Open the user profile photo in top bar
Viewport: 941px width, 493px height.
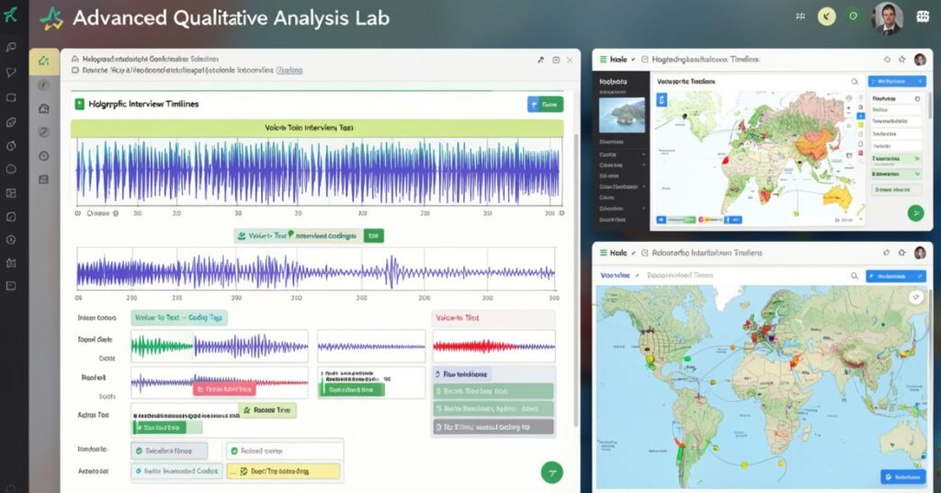[x=889, y=17]
